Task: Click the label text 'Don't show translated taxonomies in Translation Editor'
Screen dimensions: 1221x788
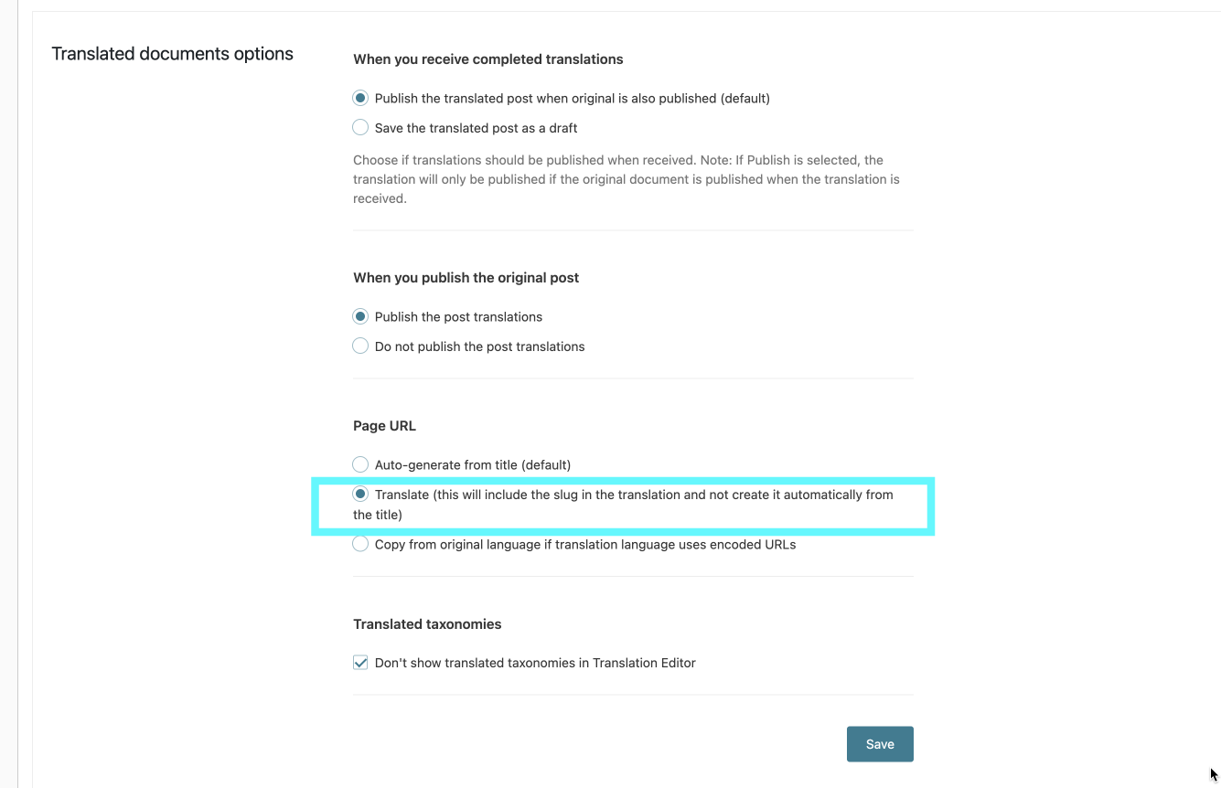Action: pos(535,663)
